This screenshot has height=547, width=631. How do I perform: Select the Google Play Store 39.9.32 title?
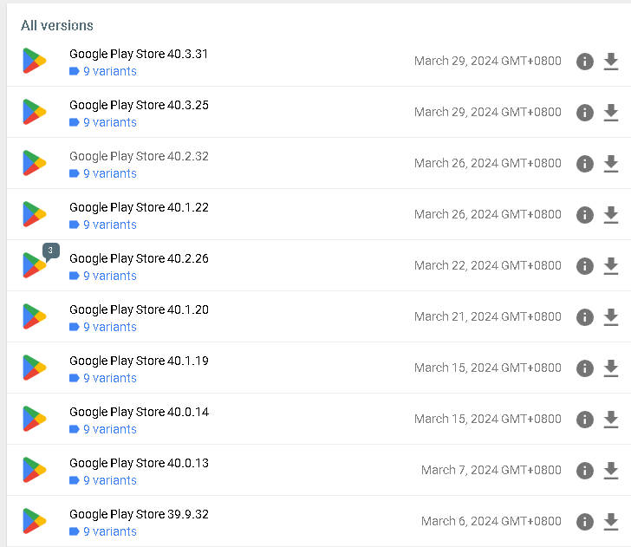139,514
